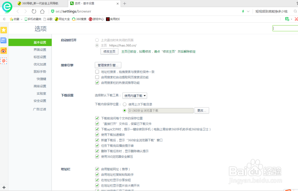
Task: Open the mail @ sidebar icon
Action: 4,61
